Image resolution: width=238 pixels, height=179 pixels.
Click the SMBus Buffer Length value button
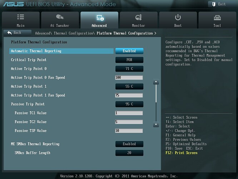pos(129,153)
